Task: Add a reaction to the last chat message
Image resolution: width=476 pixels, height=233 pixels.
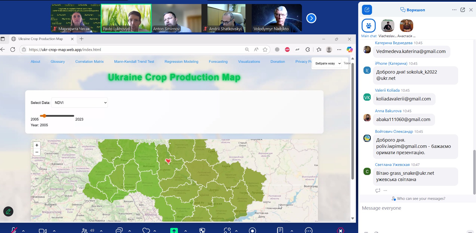Action: pyautogui.click(x=378, y=191)
